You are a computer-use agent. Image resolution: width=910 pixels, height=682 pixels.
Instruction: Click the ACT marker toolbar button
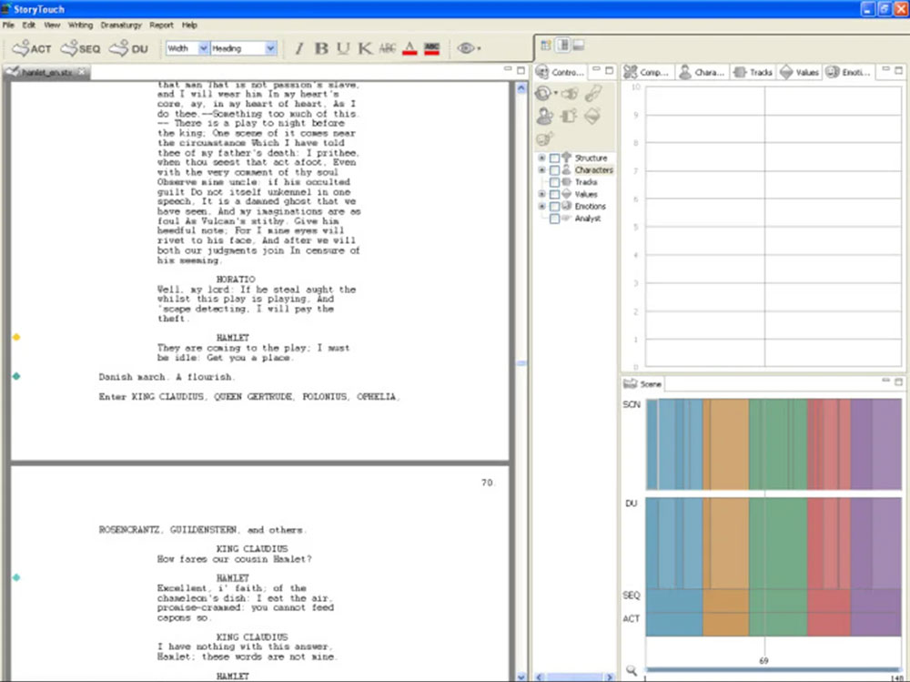[32, 48]
